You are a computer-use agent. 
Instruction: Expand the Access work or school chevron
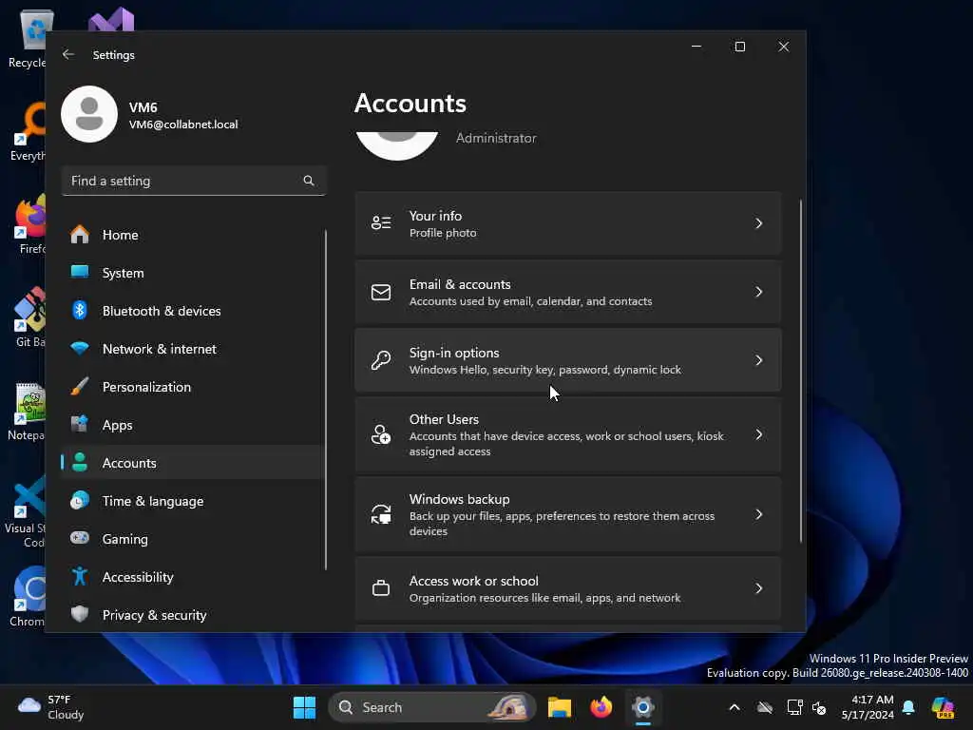click(x=758, y=587)
